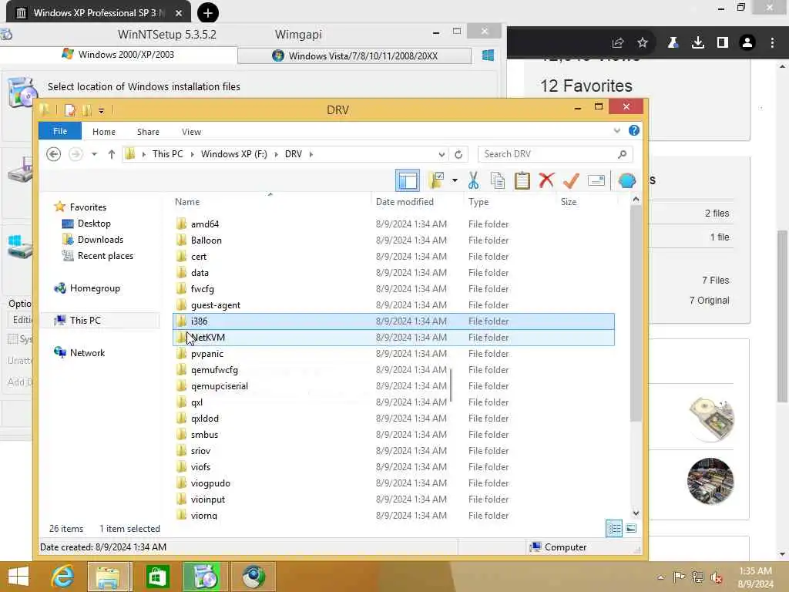Refresh the DRV folder view

pyautogui.click(x=458, y=154)
